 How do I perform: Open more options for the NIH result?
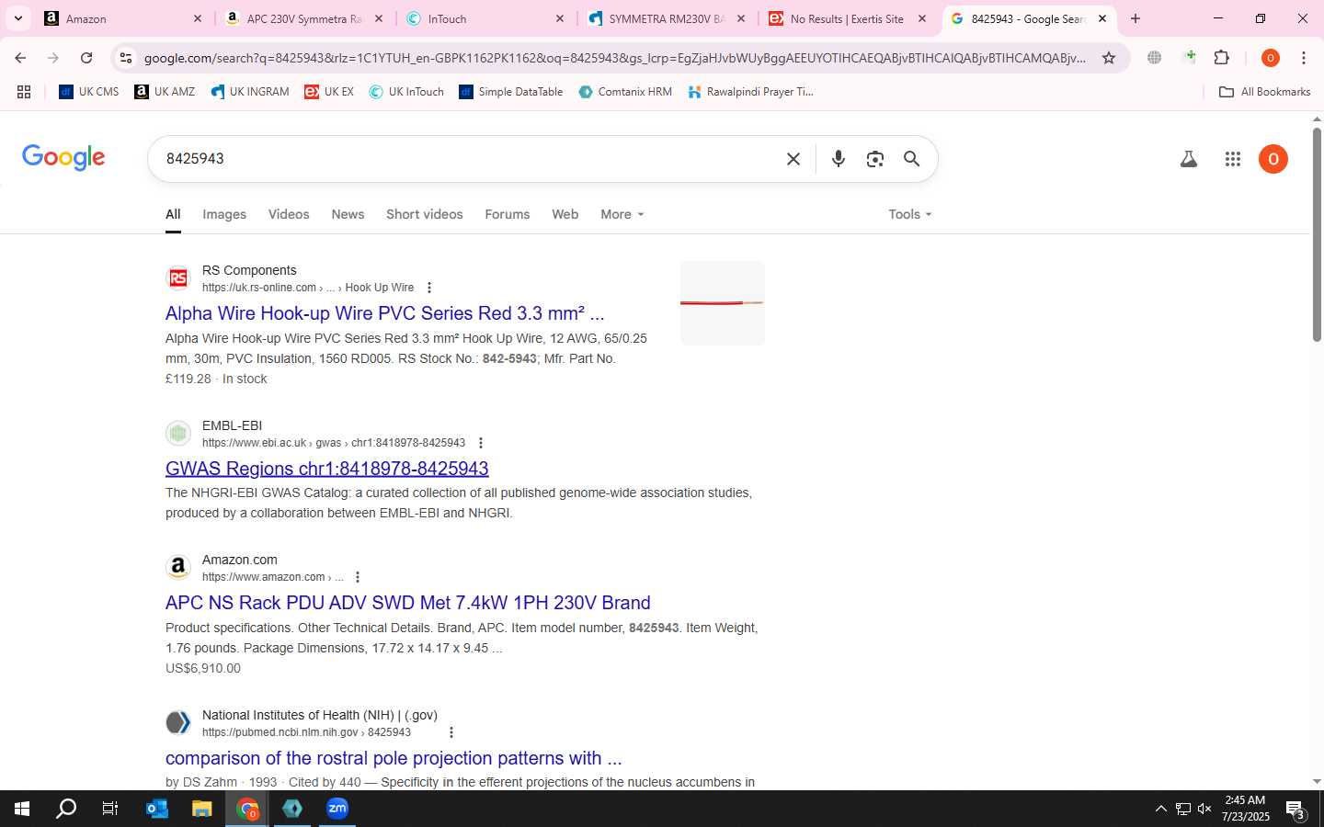click(x=451, y=732)
